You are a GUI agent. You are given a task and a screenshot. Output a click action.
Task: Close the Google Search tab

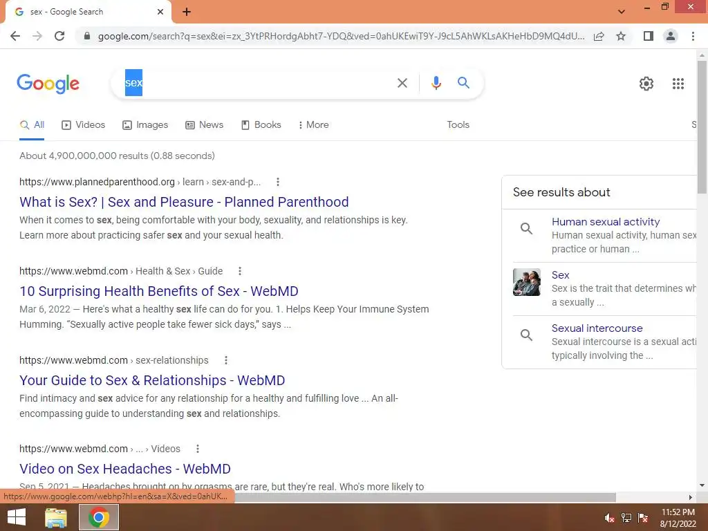[x=160, y=12]
